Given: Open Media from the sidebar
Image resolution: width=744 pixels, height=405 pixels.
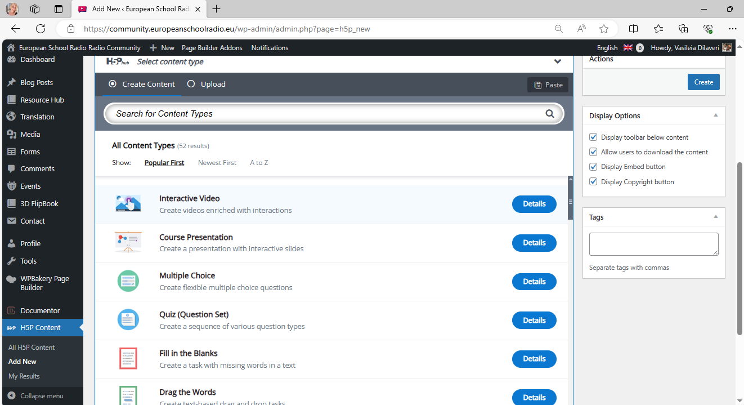Looking at the screenshot, I should click(30, 134).
